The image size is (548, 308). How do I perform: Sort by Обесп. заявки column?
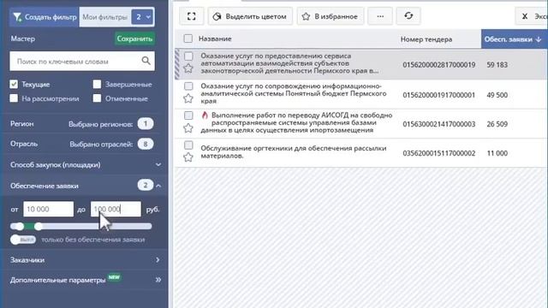pyautogui.click(x=513, y=39)
